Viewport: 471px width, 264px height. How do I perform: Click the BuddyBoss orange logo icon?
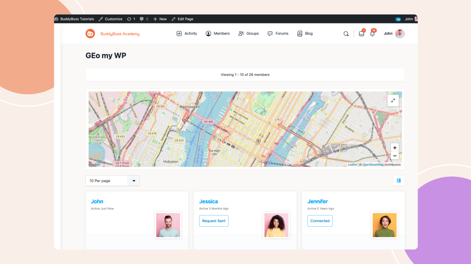pos(90,34)
